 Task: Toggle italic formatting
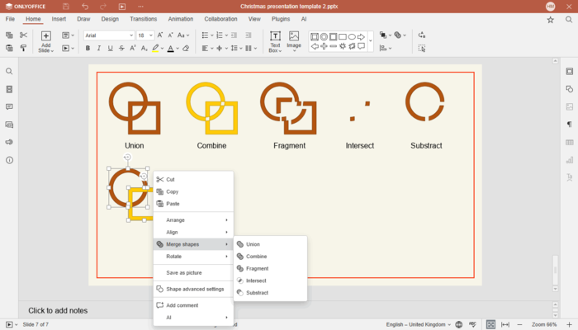99,49
